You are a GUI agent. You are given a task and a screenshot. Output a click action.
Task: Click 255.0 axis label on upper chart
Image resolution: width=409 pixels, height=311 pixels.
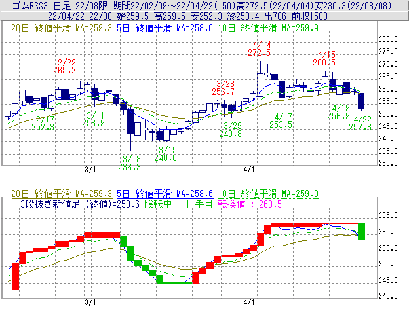coord(388,101)
